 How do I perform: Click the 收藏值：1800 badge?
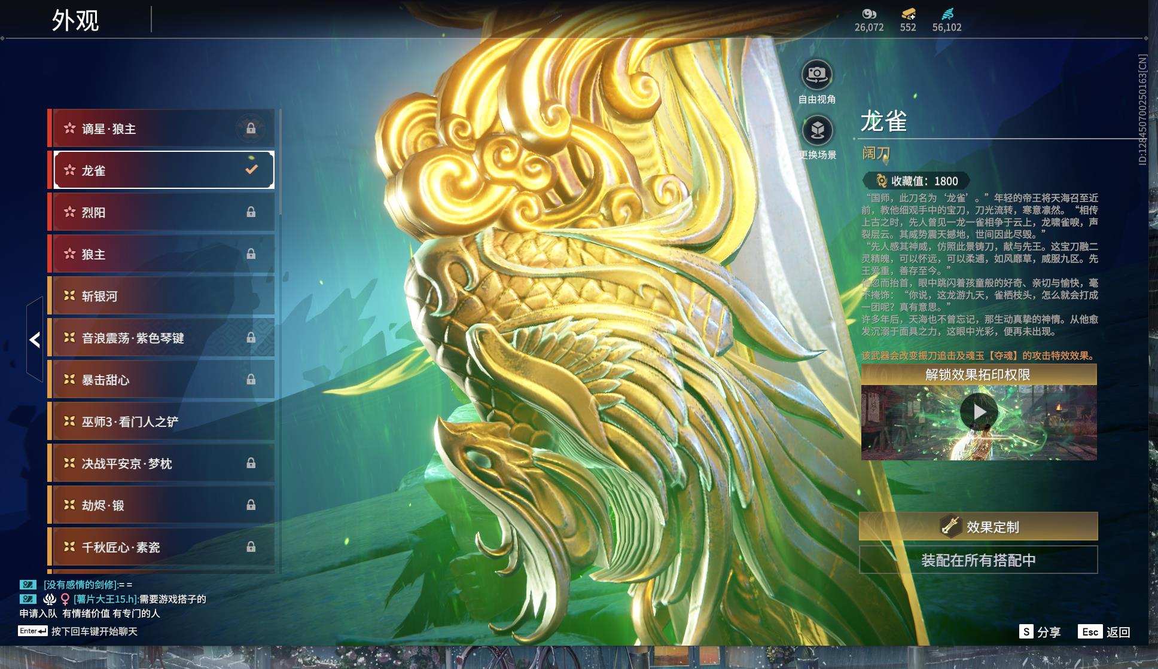click(x=916, y=181)
